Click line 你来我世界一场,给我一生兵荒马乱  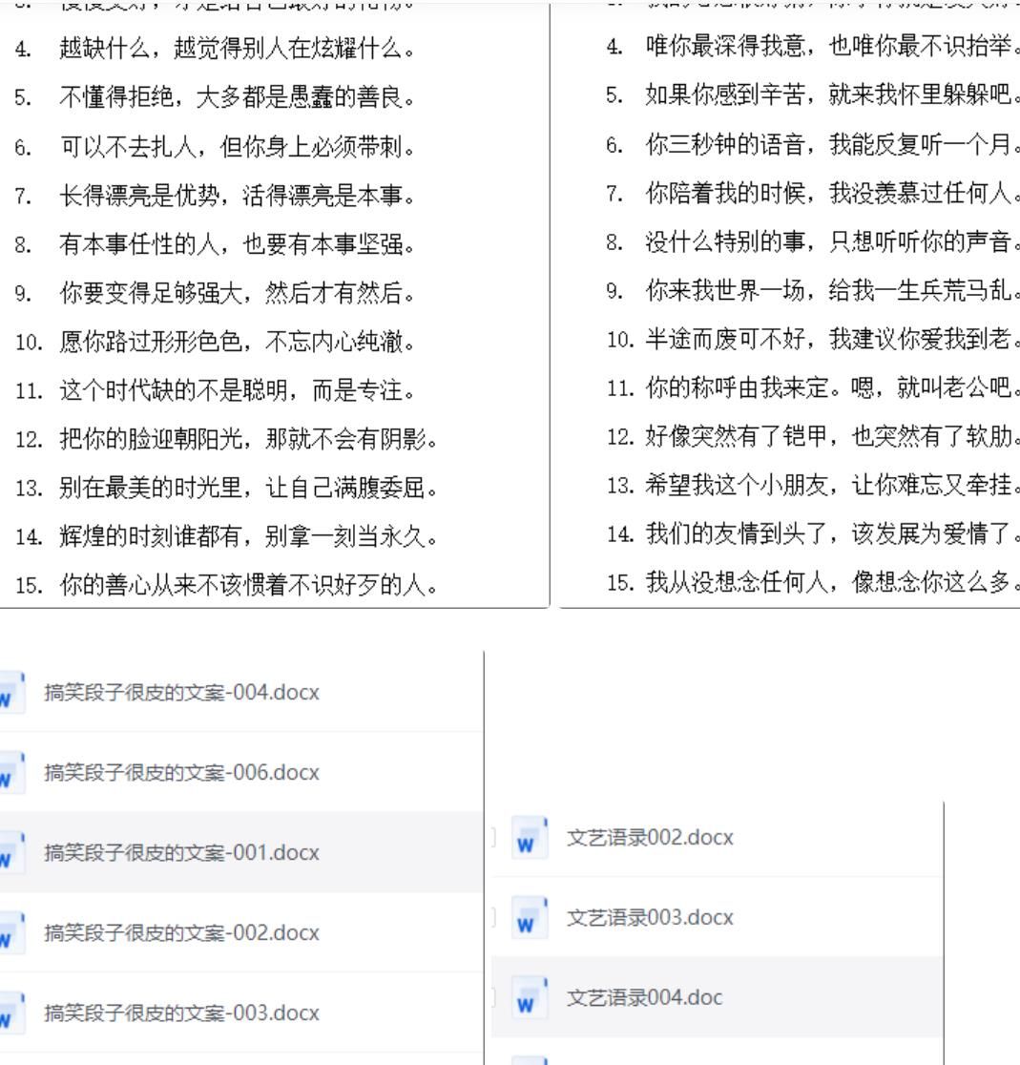click(833, 291)
